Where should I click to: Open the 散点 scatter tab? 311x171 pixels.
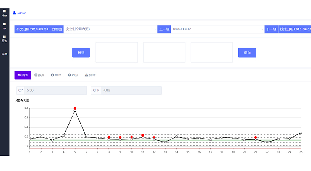pos(73,75)
